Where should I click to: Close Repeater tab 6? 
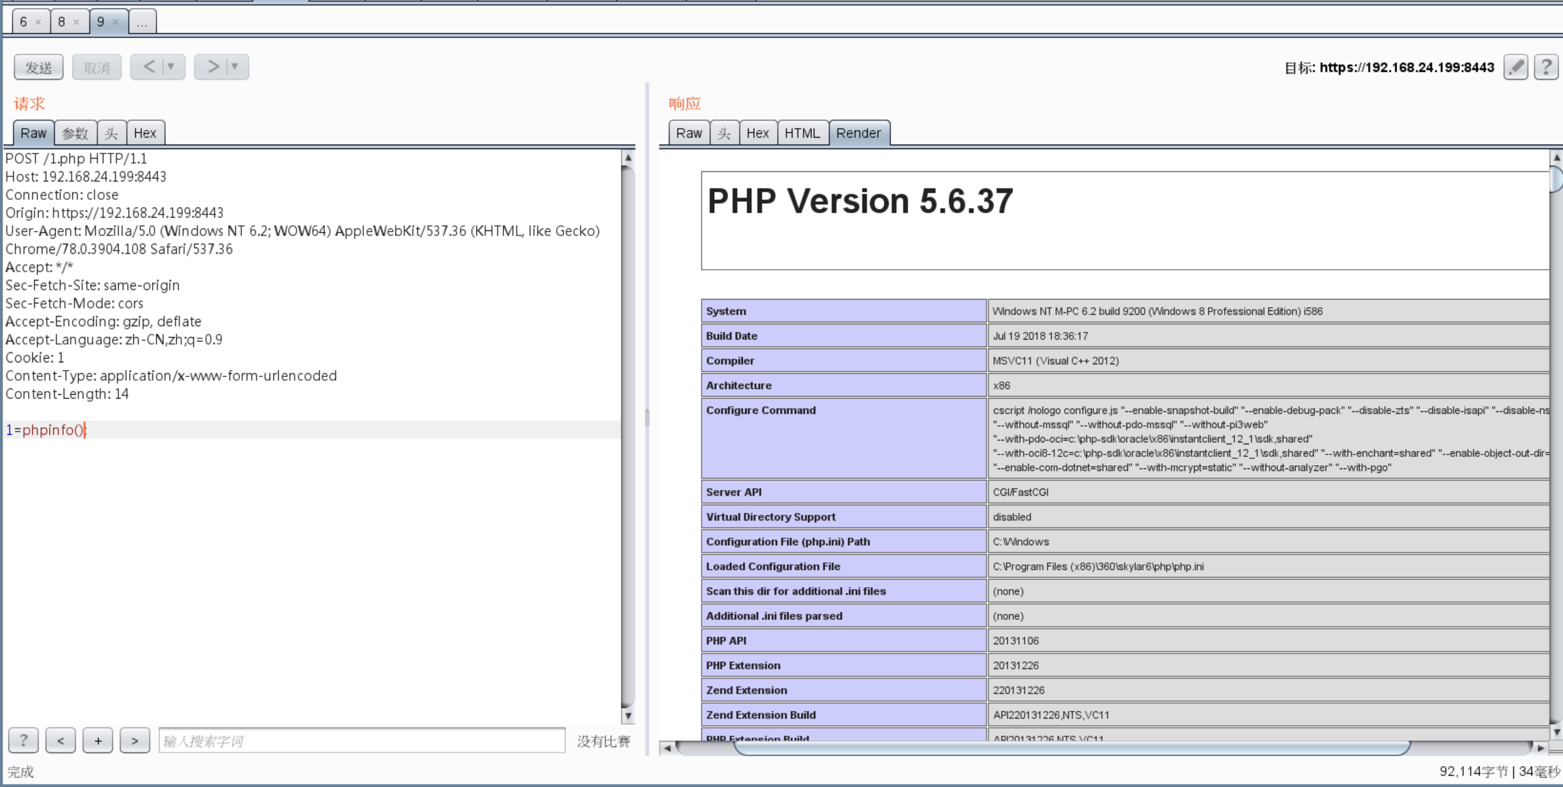click(38, 22)
